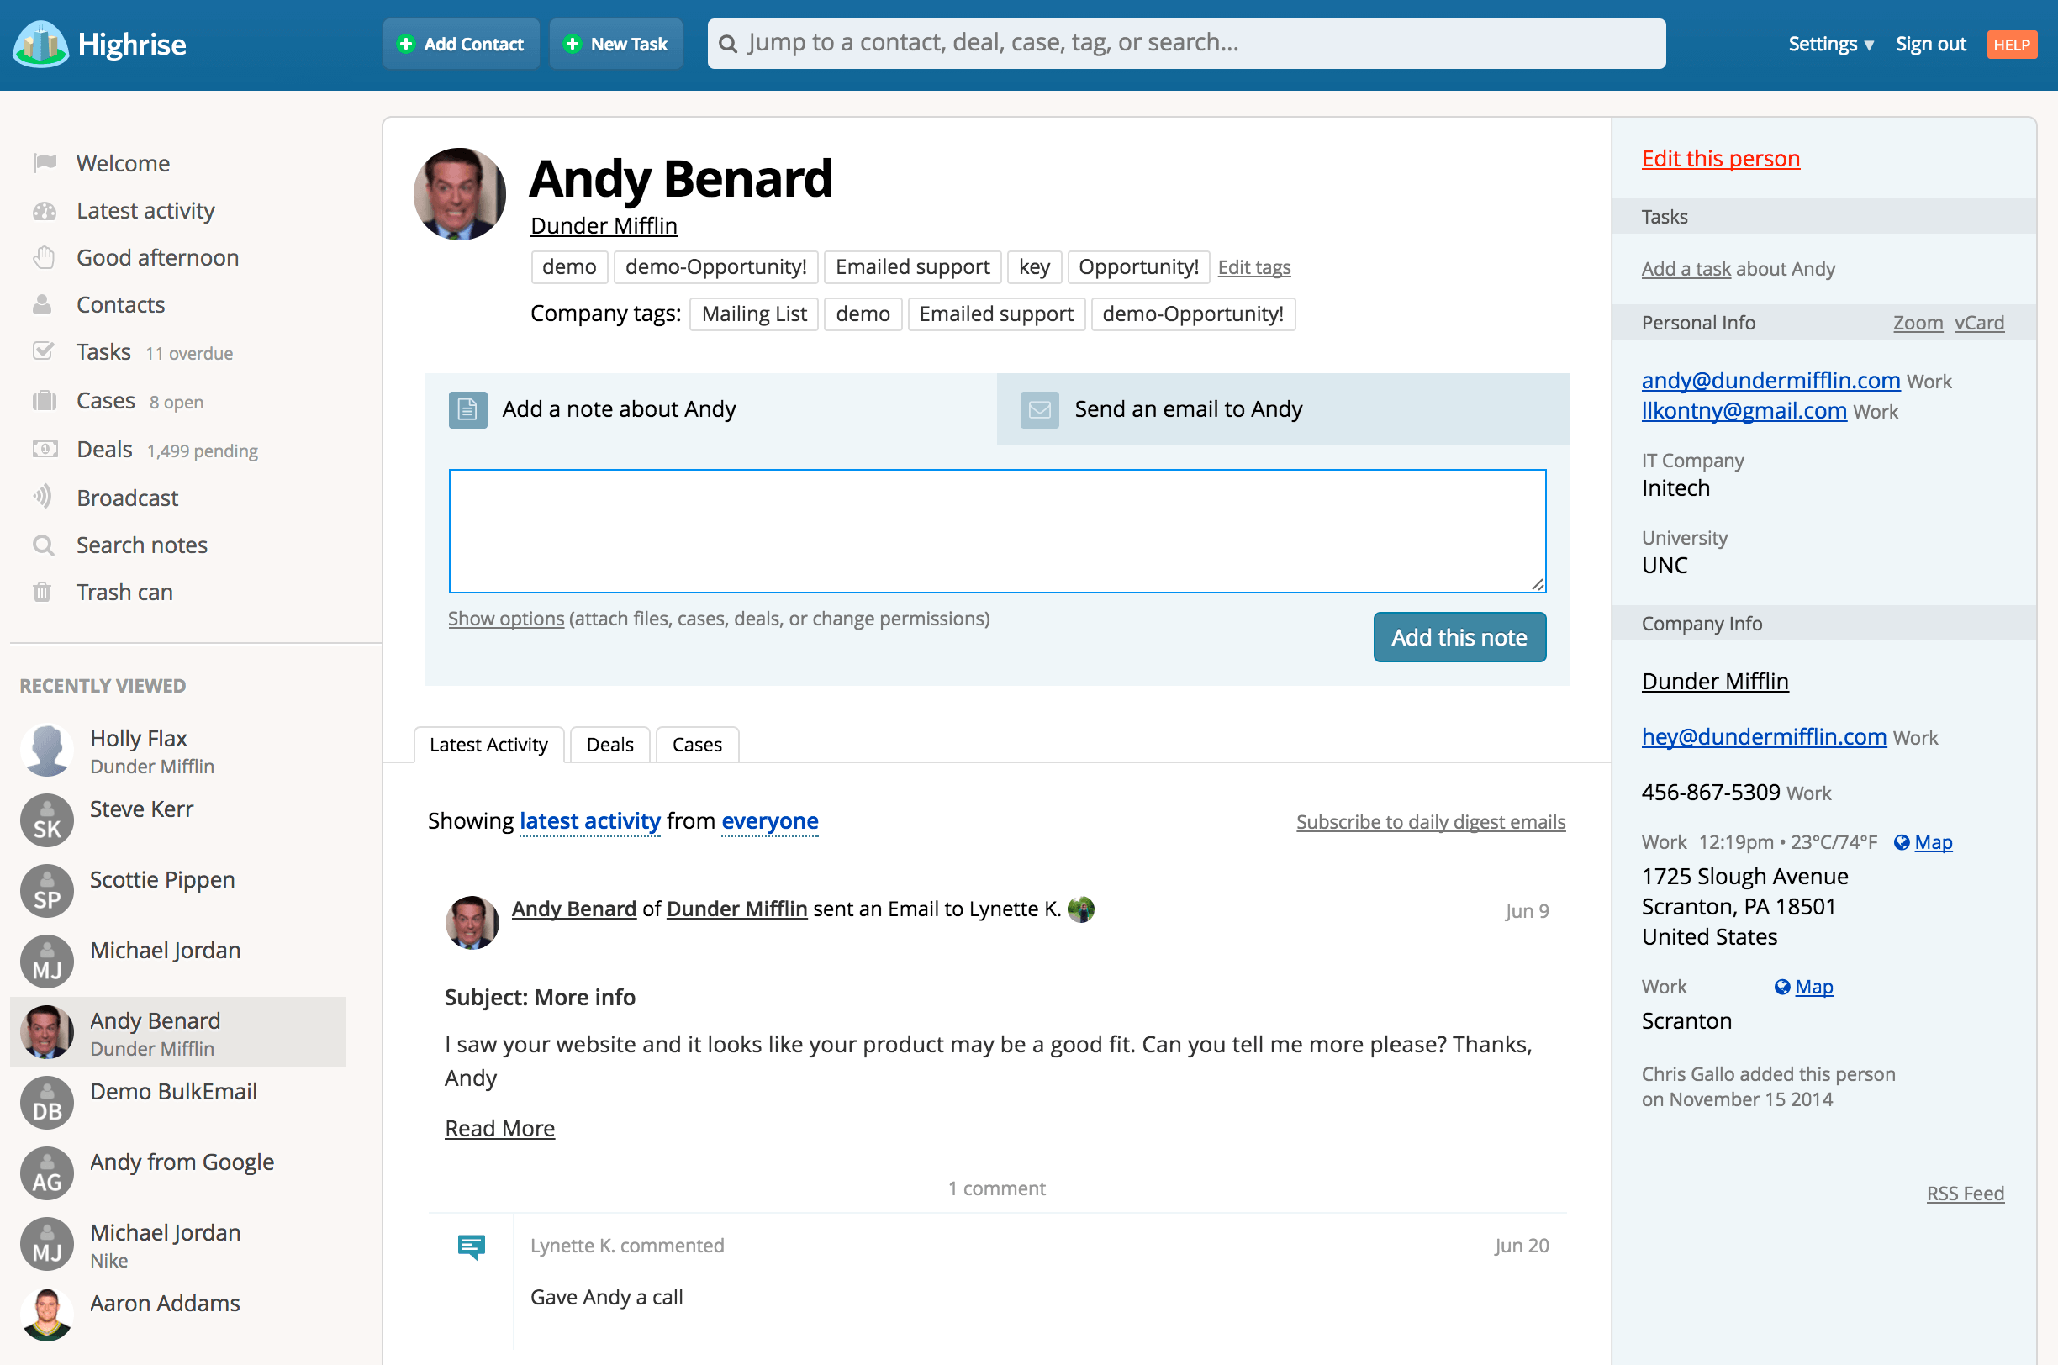Click hey@dundermifflin.com email link

1764,736
